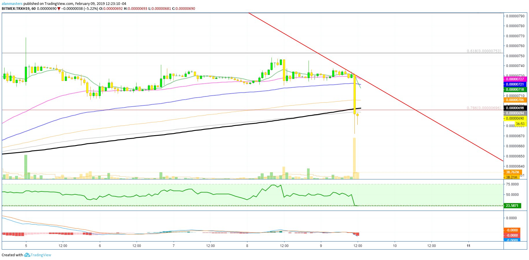Open the TradingView link at the bottom
Image resolution: width=529 pixels, height=260 pixels.
tap(41, 255)
